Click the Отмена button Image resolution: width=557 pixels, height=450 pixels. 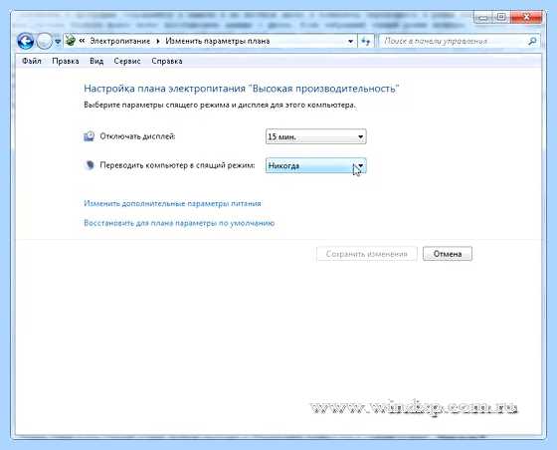click(448, 254)
